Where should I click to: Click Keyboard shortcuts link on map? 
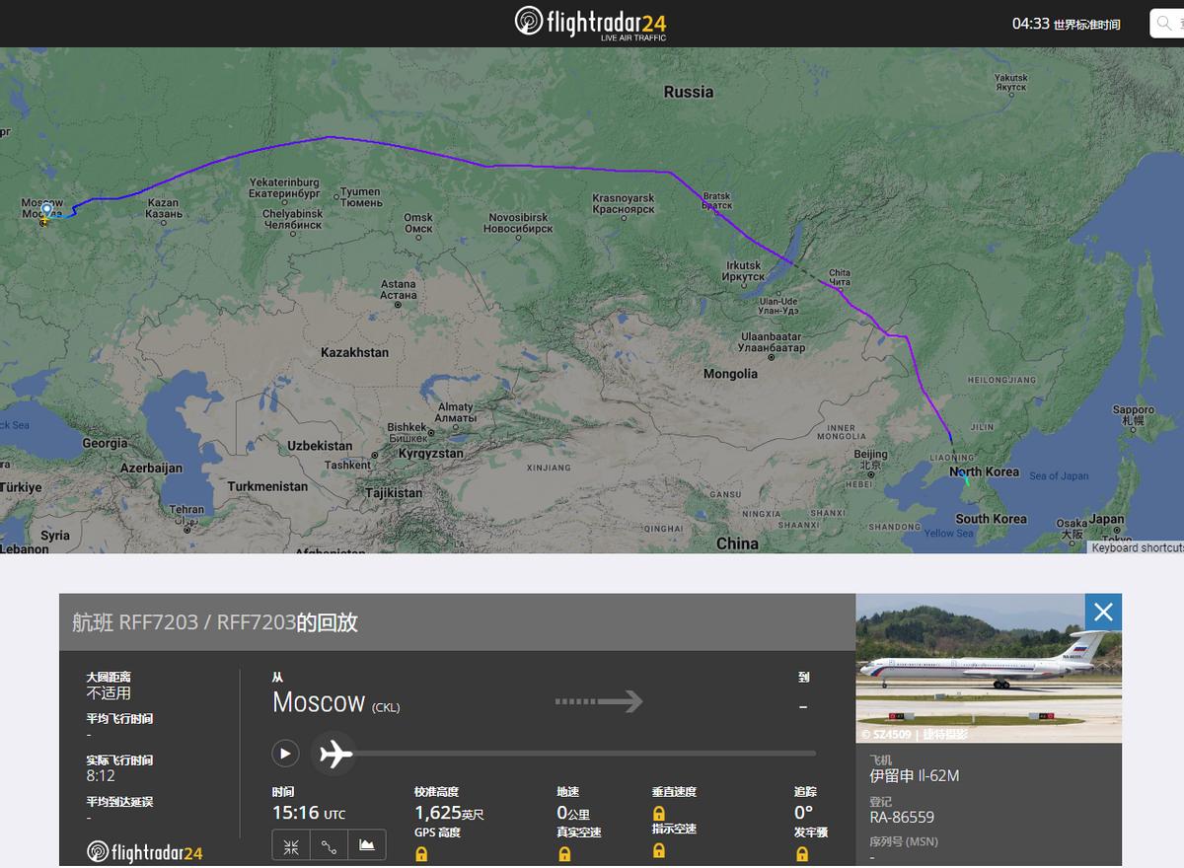pyautogui.click(x=1138, y=547)
